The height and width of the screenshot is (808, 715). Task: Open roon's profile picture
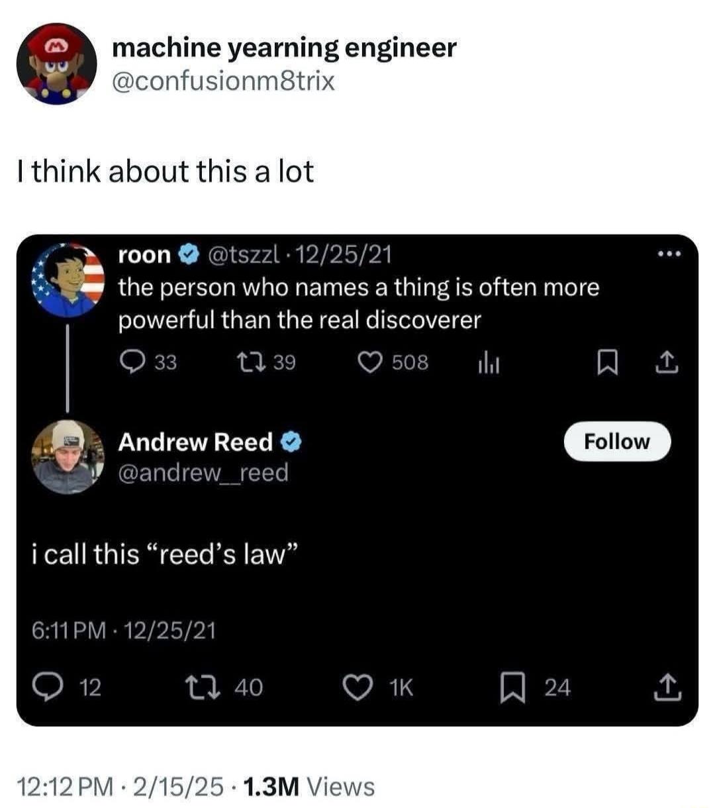point(68,279)
